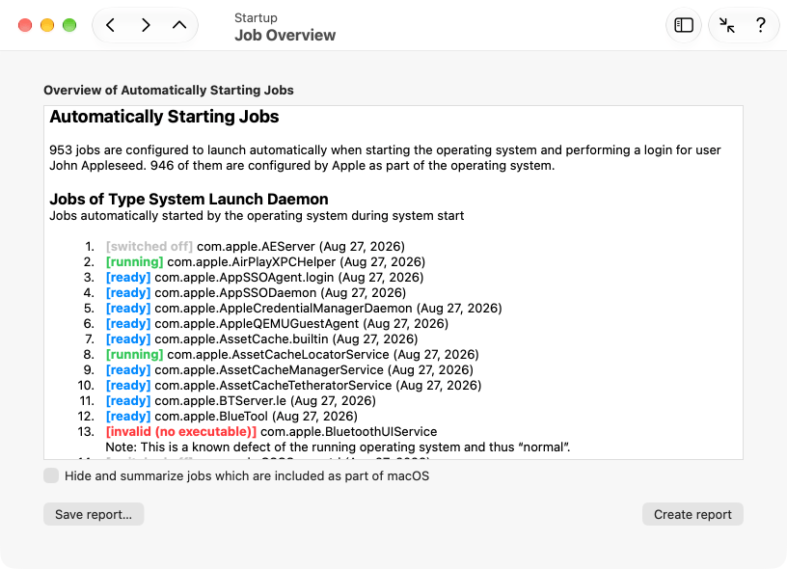
Task: Navigate up with the up chevron
Action: pos(179,25)
